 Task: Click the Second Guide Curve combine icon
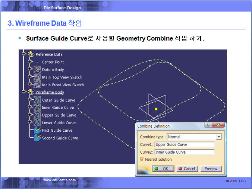[37, 138]
